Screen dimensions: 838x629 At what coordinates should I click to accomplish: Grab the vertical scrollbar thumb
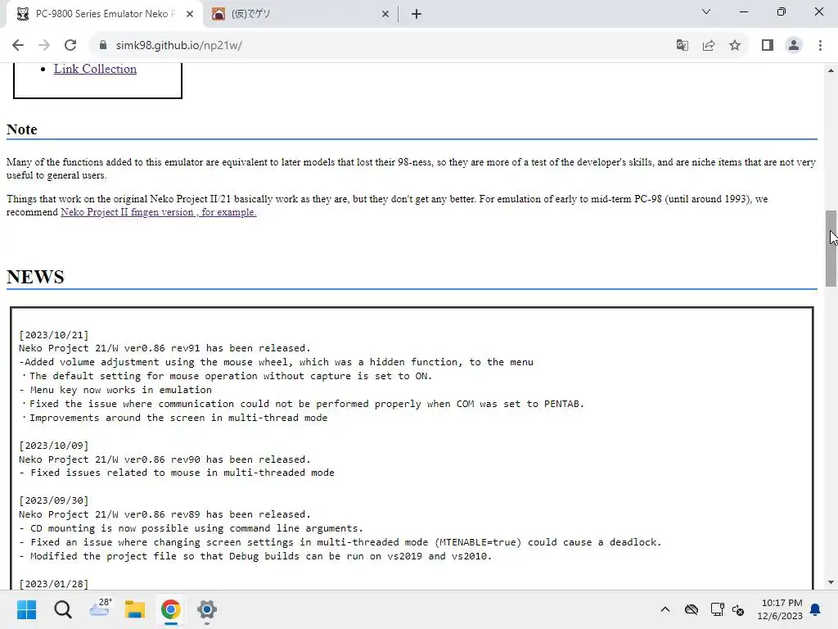(831, 249)
